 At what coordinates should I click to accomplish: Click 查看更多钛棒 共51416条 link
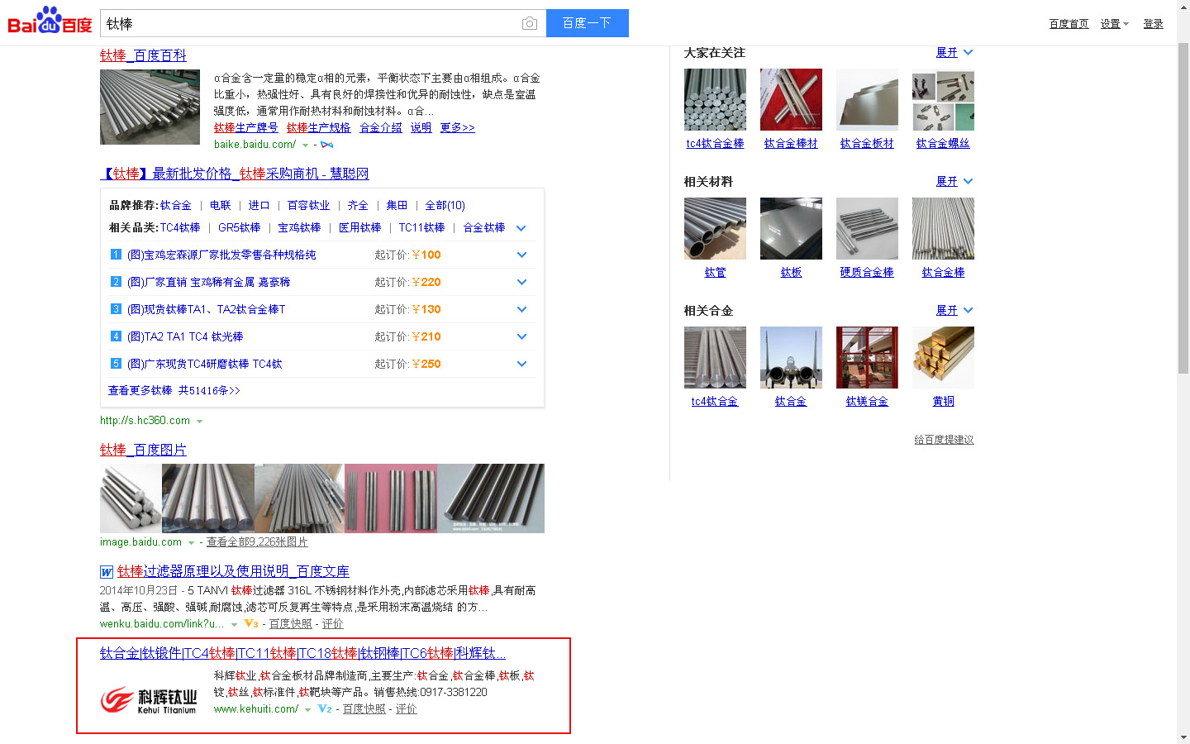174,390
